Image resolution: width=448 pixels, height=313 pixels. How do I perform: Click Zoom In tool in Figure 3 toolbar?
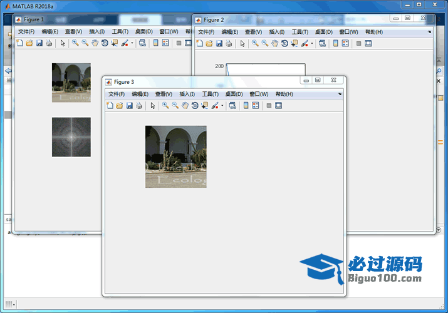(x=165, y=106)
